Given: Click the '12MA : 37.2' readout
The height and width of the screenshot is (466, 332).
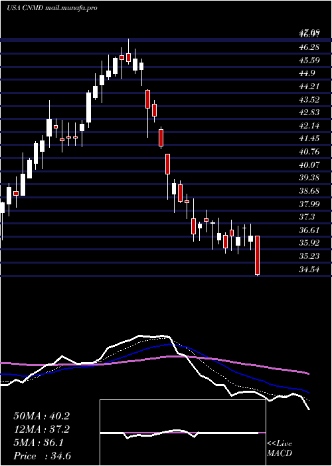Looking at the screenshot, I should coord(41,429).
